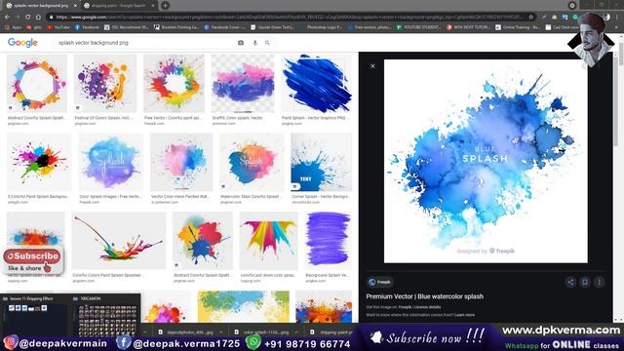
Task: Open 'Premium Vector | Blue watercolor splash' title
Action: (425, 296)
